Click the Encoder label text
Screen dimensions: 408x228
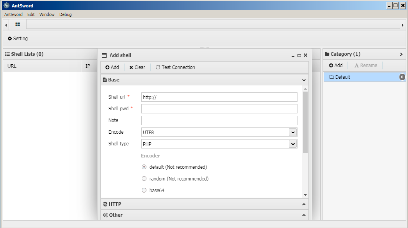(150, 156)
